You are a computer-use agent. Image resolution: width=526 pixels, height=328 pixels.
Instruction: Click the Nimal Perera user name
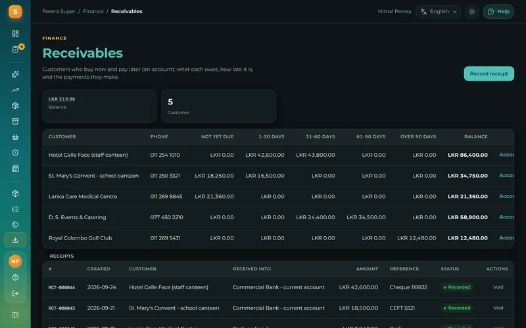point(394,11)
